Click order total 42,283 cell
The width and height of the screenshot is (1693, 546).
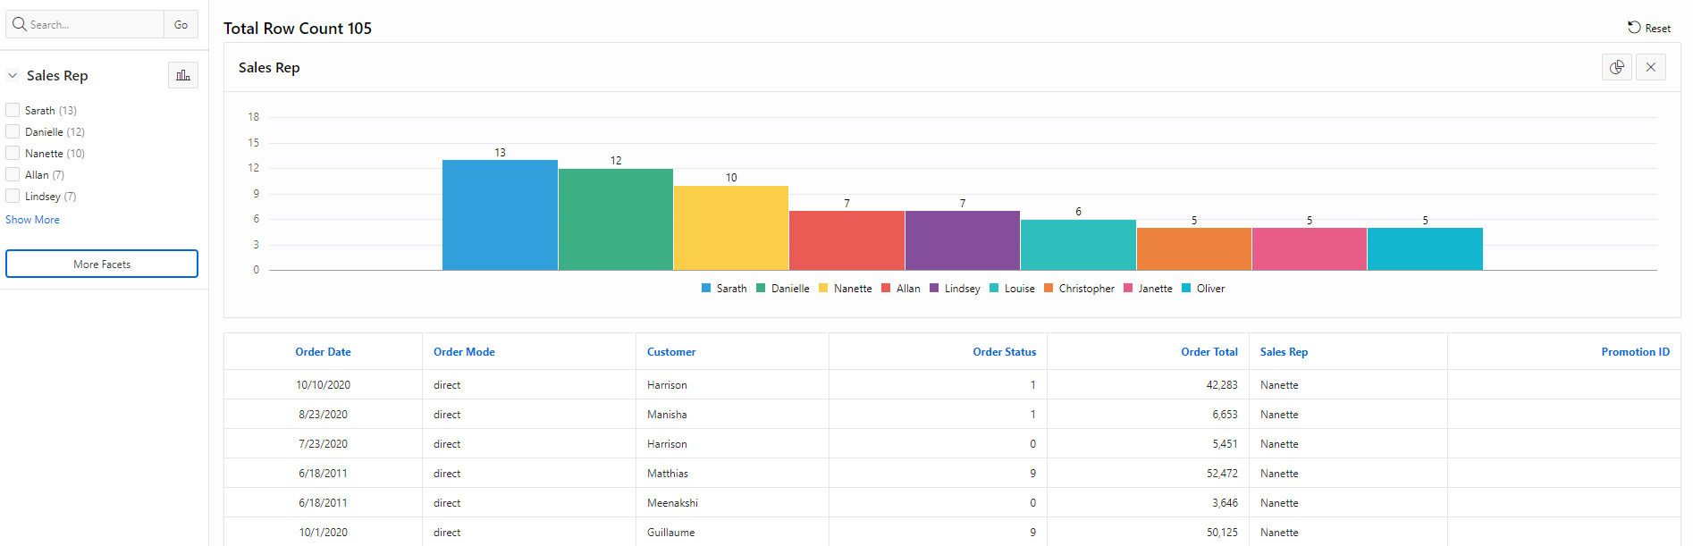(1148, 385)
